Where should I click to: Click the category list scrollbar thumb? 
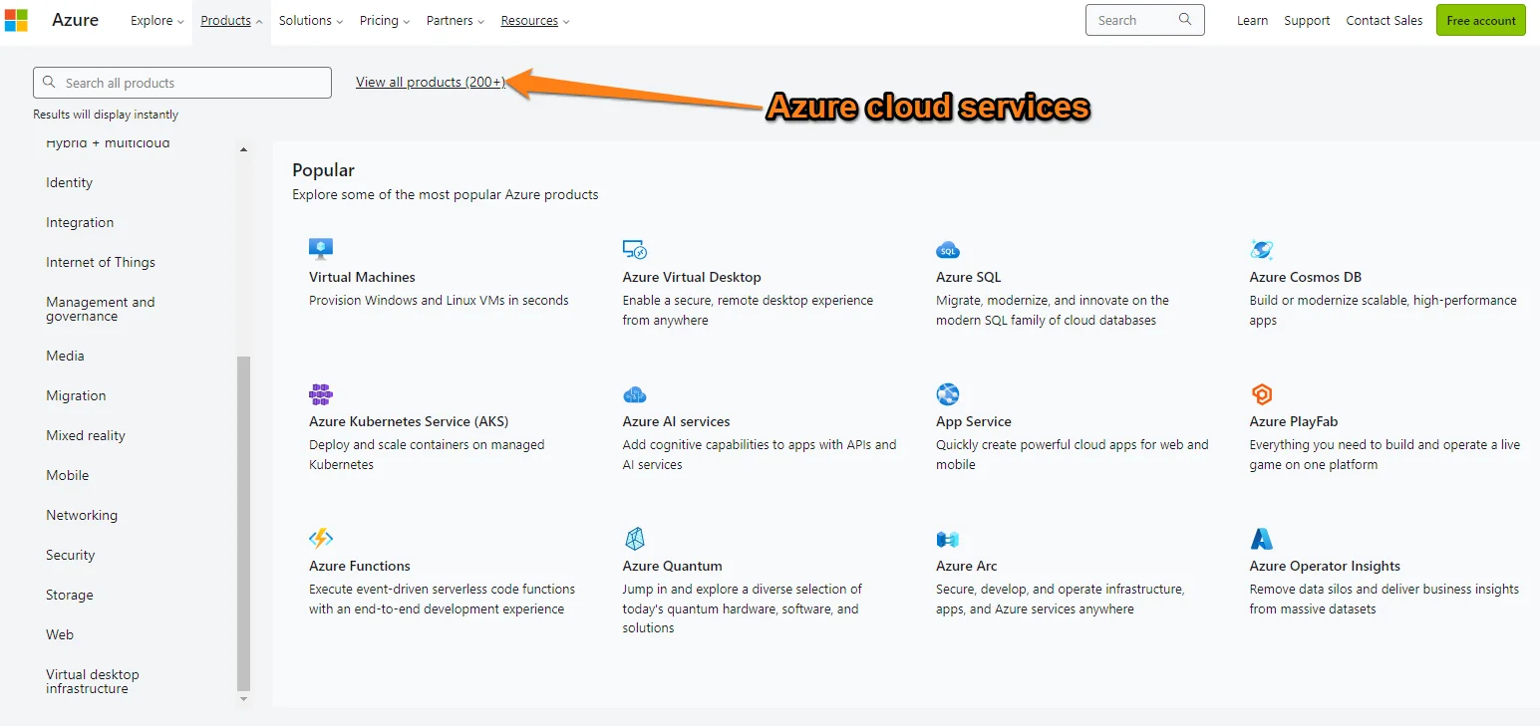coord(244,523)
